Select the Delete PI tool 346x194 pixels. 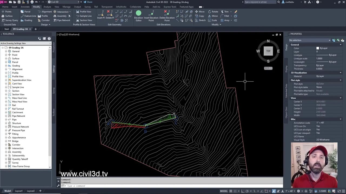[x=109, y=15]
